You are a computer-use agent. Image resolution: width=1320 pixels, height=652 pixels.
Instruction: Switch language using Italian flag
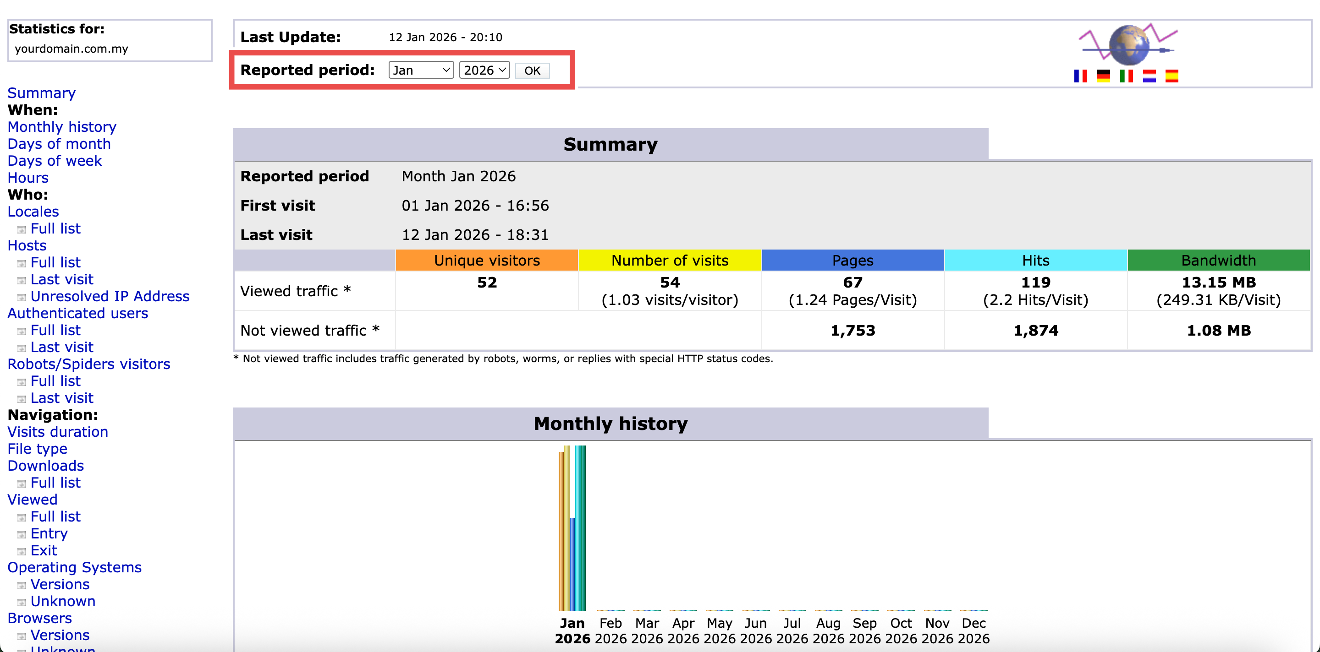pos(1126,76)
